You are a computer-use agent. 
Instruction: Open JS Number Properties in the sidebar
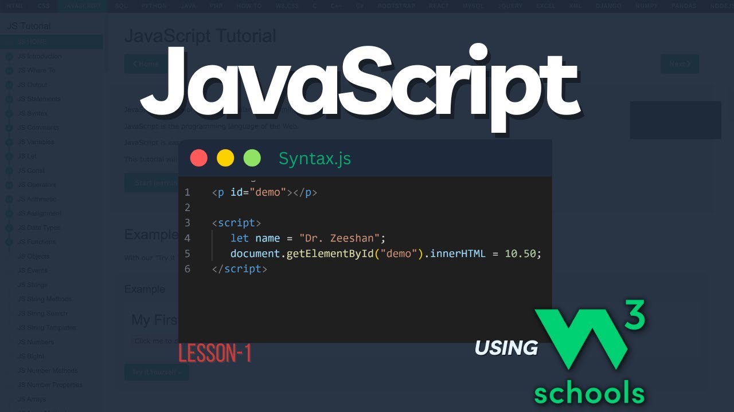pyautogui.click(x=52, y=385)
